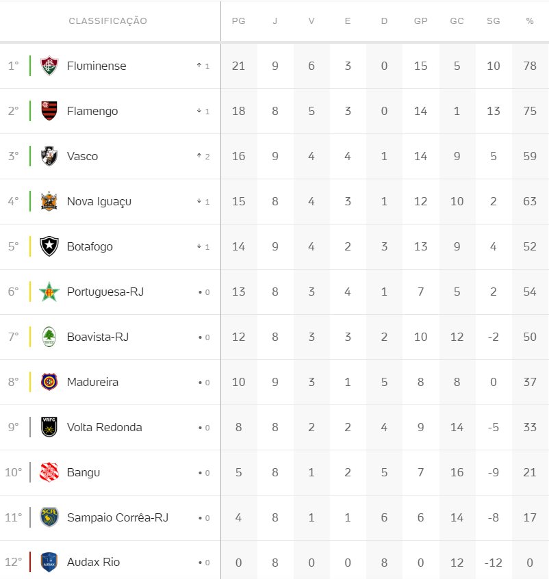
Task: Click the Boavista-RJ tree crest
Action: tap(49, 337)
